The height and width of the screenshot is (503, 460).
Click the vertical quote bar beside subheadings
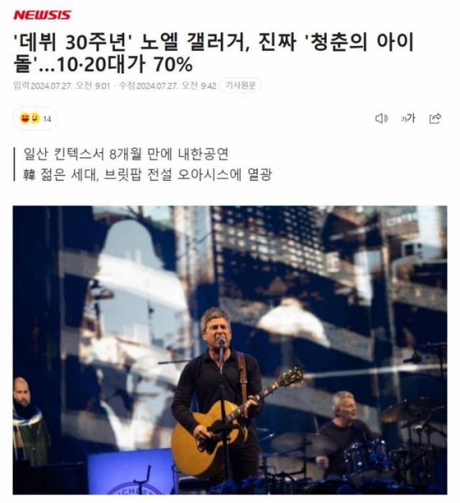click(x=14, y=164)
